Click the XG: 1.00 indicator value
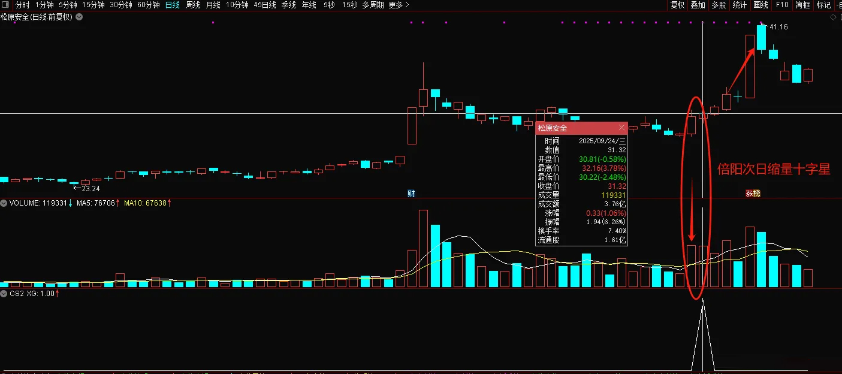Viewport: 842px width, 374px height. [42, 294]
